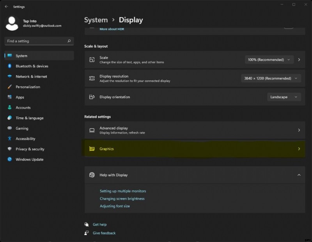Click the Gaming controller icon
Viewport: 312px width, 242px height.
click(9, 128)
